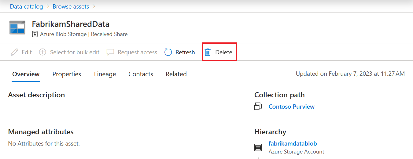This screenshot has width=413, height=159.
Task: Click the circular Refresh icon
Action: pos(168,52)
